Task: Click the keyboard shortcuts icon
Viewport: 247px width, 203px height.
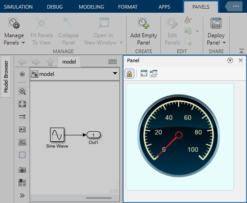Action: click(x=113, y=62)
